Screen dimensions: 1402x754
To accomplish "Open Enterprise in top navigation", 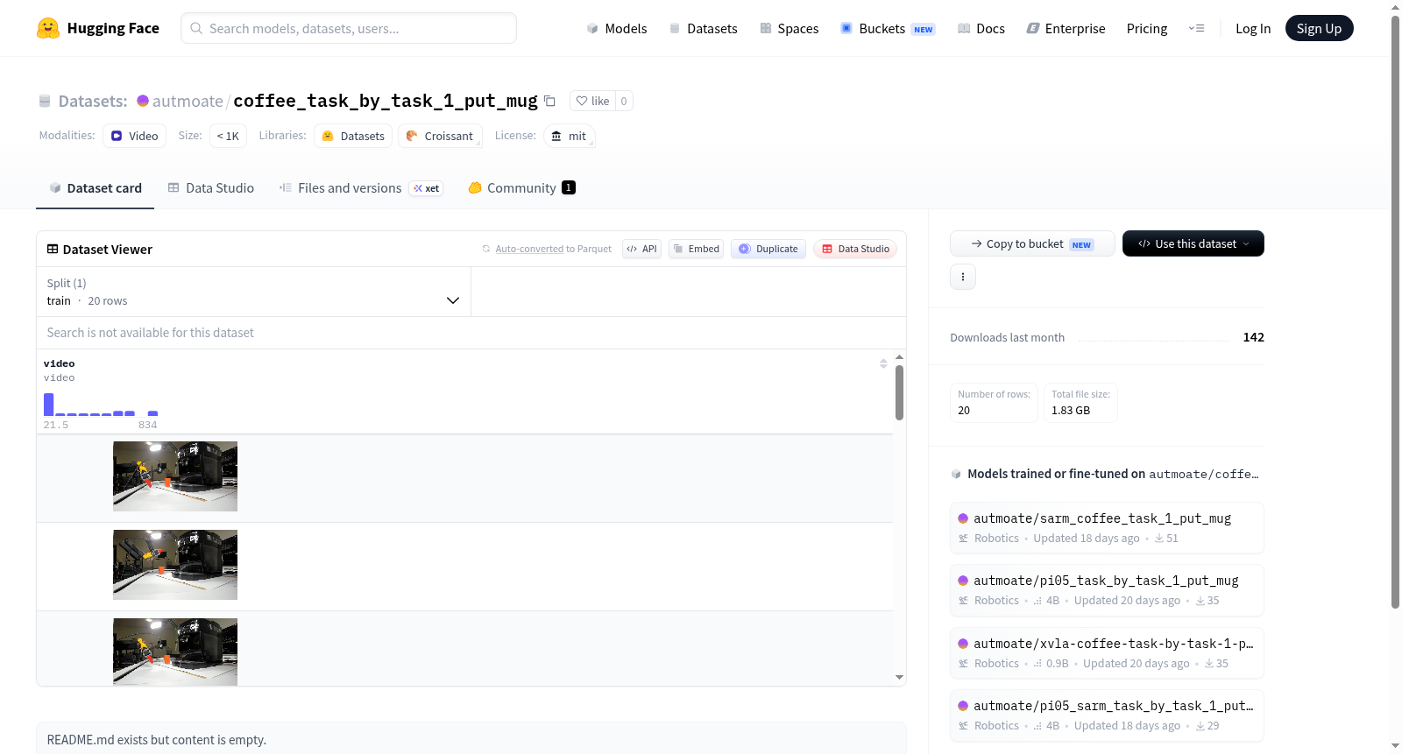I will pyautogui.click(x=1066, y=28).
